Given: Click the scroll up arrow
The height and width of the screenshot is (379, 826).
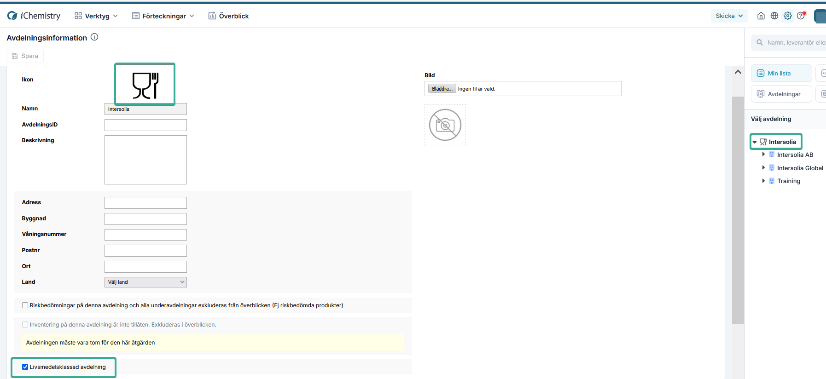Looking at the screenshot, I should pos(738,72).
